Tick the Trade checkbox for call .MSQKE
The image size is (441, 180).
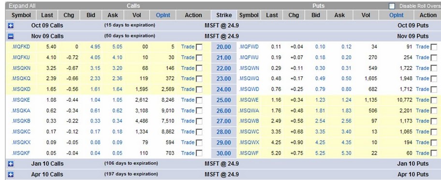pyautogui.click(x=199, y=100)
